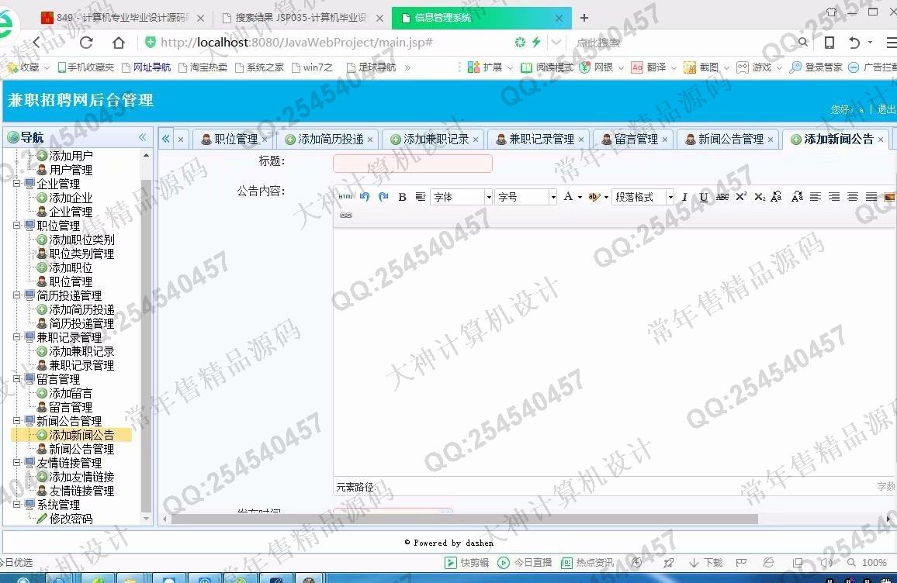Open the 下载 downloads in status bar
Screen dimensions: 897x583
(x=705, y=562)
